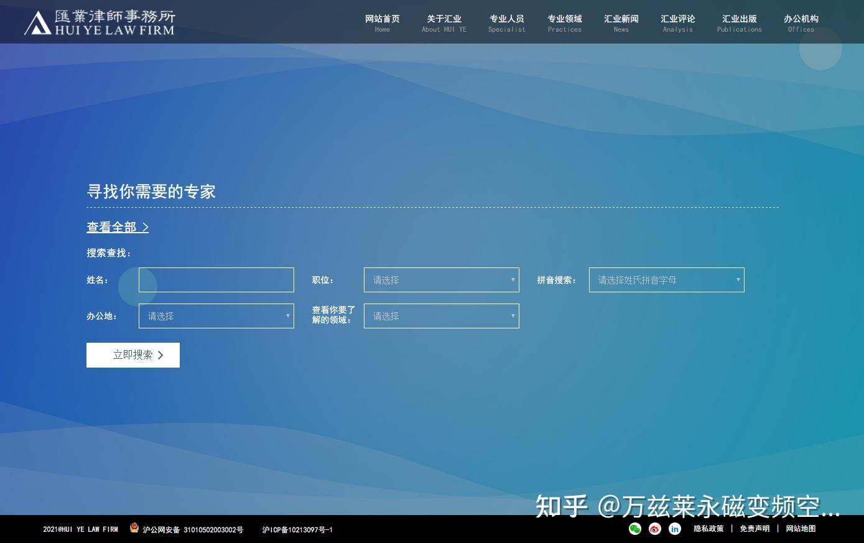Click the 寻找你需要的专家 heading
Screen dimensions: 864x543
point(151,192)
